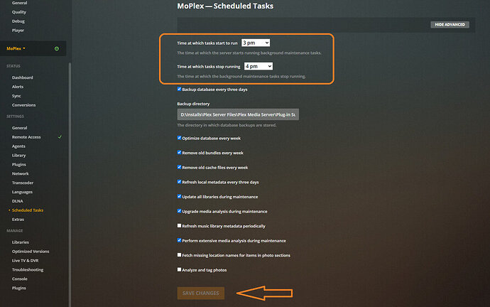The height and width of the screenshot is (307, 490).
Task: Toggle Remove old cache files every week checkbox
Action: [x=180, y=167]
